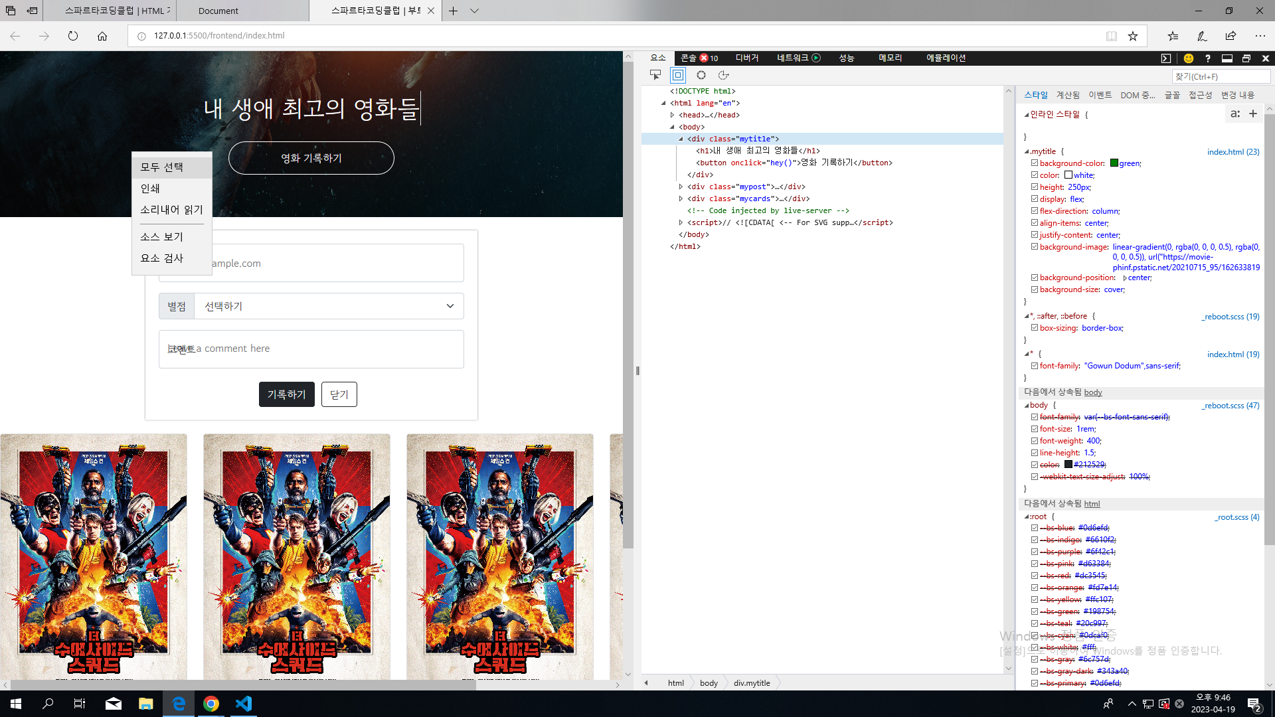Toggle justify-content: center checkbox
The height and width of the screenshot is (717, 1275).
click(x=1035, y=235)
